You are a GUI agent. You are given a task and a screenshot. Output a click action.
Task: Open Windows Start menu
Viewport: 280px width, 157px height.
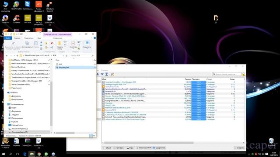click(x=3, y=154)
